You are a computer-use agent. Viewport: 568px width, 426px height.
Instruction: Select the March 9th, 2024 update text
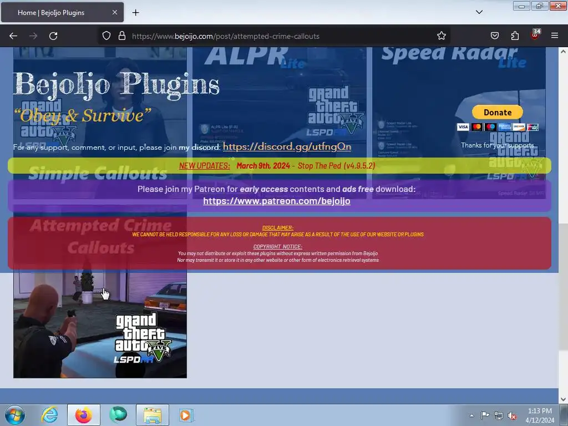pos(263,166)
